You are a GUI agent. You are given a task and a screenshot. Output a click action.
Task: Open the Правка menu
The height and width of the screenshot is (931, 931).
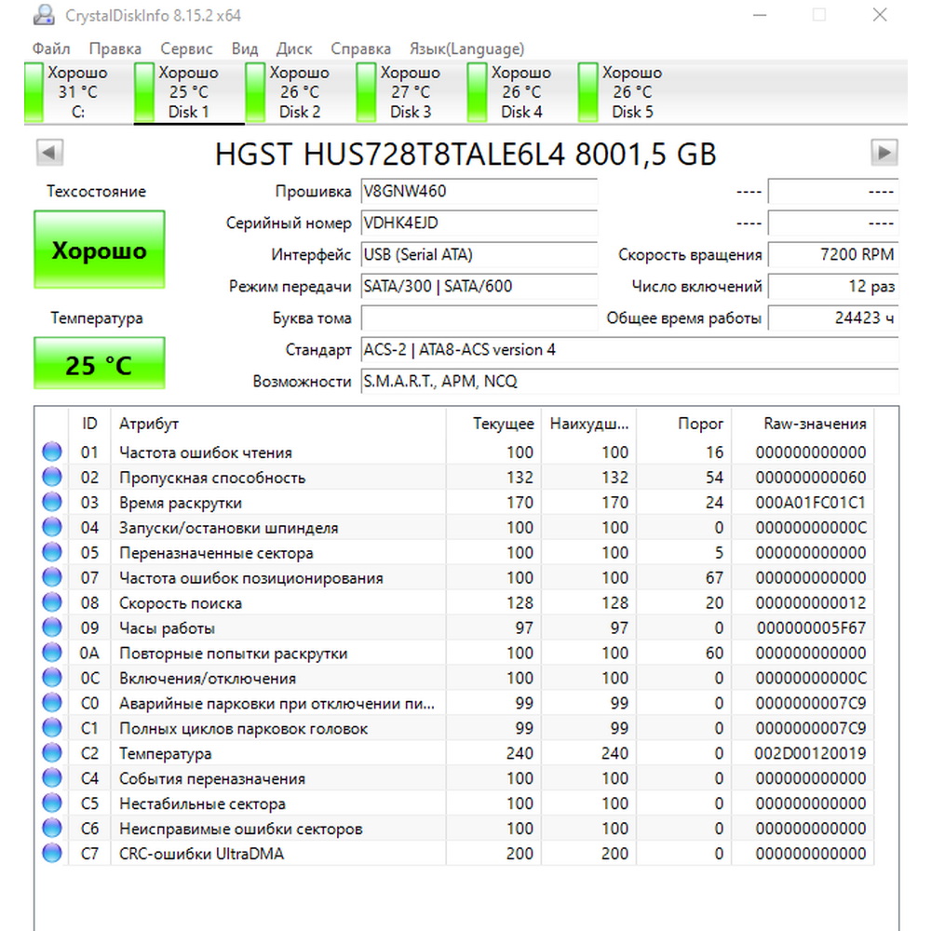coord(115,48)
